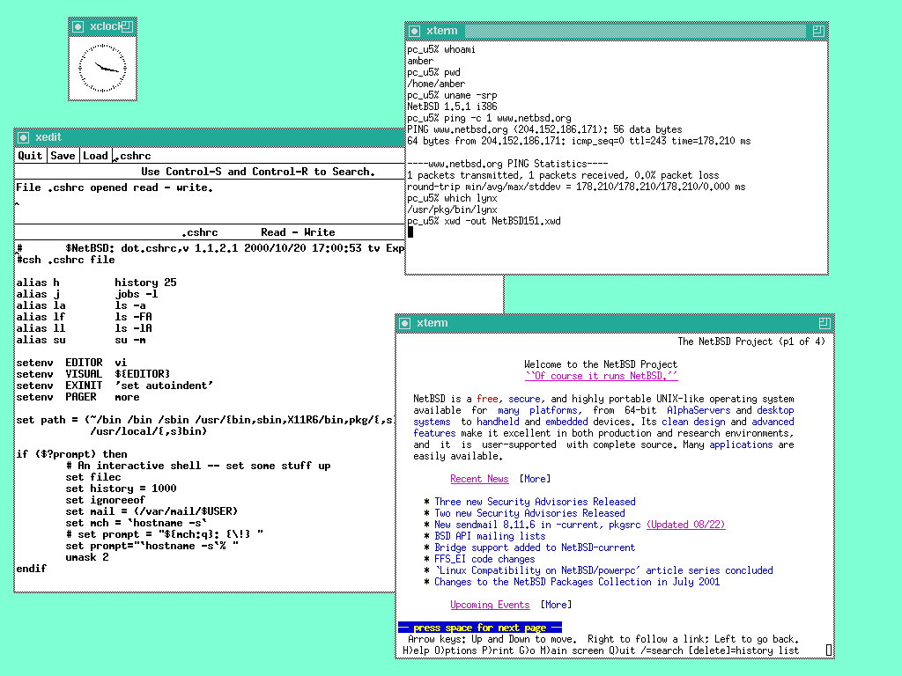The height and width of the screenshot is (676, 902).
Task: Click resize icon of the lynx xterm window
Action: coord(824,323)
